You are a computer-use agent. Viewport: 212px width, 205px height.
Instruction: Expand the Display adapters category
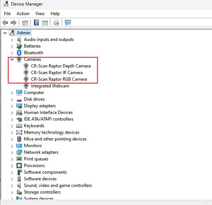coord(12,106)
